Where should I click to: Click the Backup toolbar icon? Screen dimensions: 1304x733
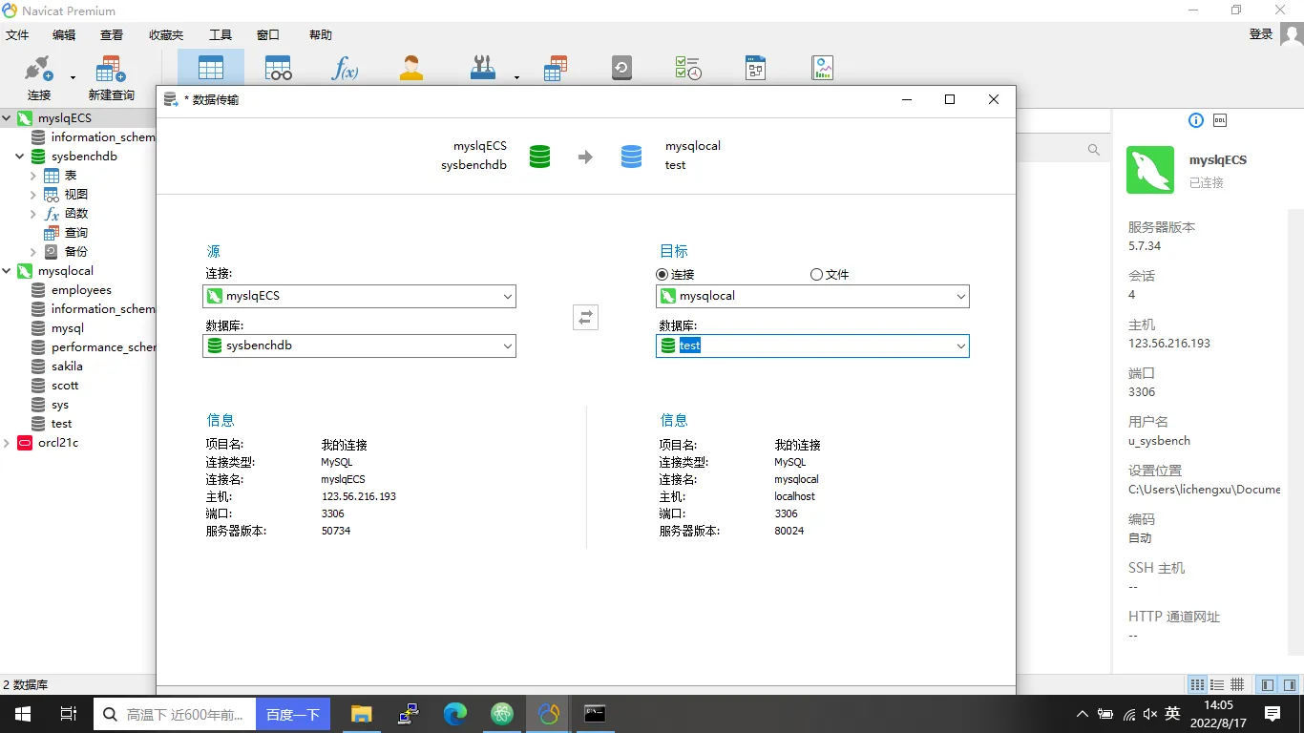pos(621,68)
